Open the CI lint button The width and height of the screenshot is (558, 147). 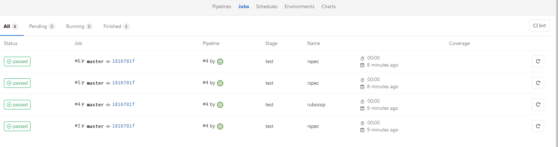539,26
